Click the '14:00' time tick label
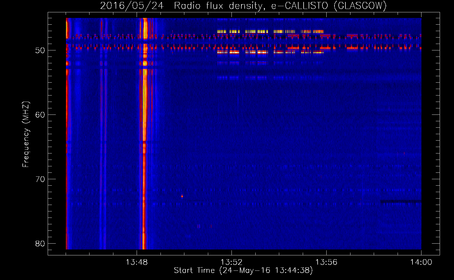 click(x=421, y=262)
